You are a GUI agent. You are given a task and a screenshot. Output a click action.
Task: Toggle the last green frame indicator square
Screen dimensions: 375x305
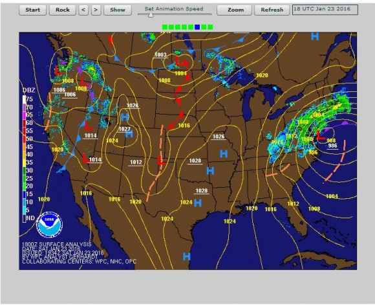pyautogui.click(x=210, y=27)
